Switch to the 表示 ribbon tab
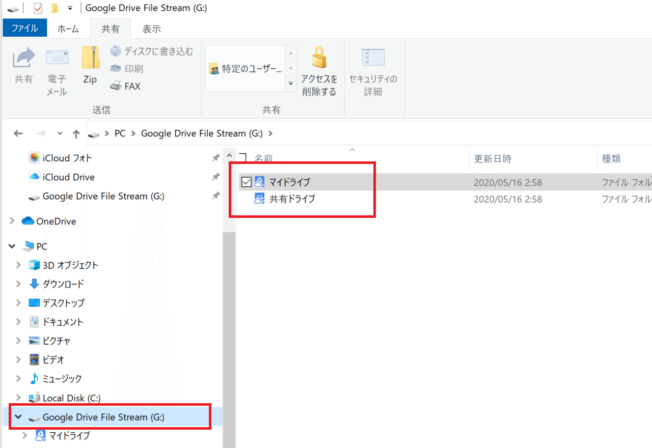The width and height of the screenshot is (652, 448). click(152, 29)
